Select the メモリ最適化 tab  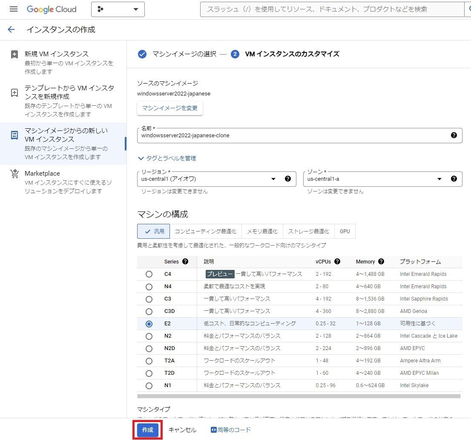(x=262, y=231)
